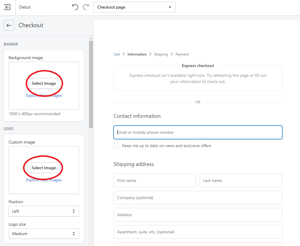
Task: Click the BANNER section label
Action: [11, 44]
